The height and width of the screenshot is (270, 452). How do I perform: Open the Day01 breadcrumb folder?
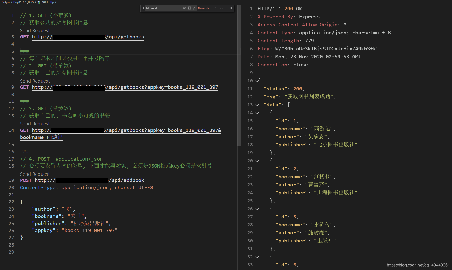(17, 2)
